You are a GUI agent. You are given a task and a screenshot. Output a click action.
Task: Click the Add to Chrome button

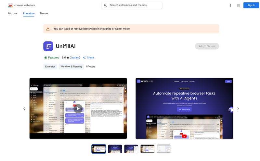(207, 46)
